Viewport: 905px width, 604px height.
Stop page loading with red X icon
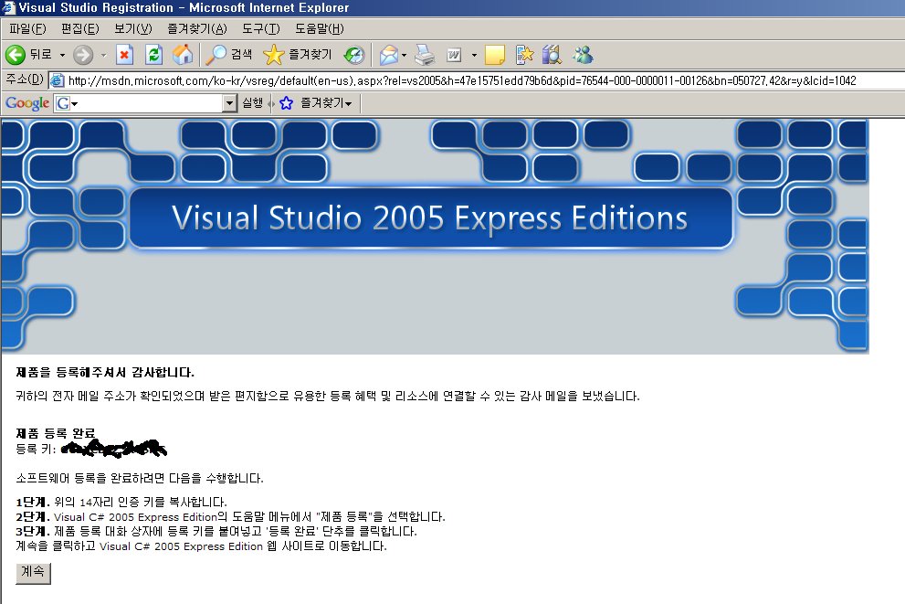[124, 55]
